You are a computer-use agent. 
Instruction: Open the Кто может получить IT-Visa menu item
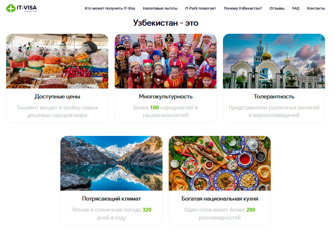(x=110, y=8)
